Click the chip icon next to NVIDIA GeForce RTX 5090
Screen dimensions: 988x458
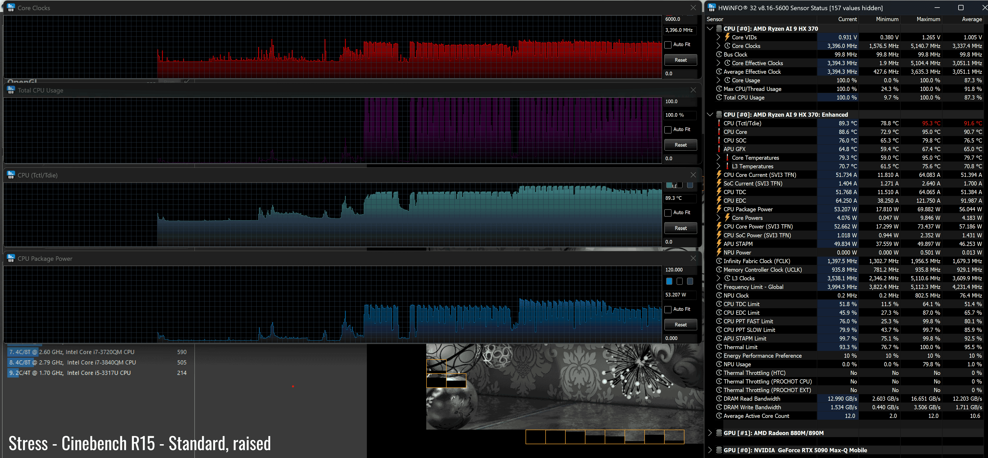point(719,450)
